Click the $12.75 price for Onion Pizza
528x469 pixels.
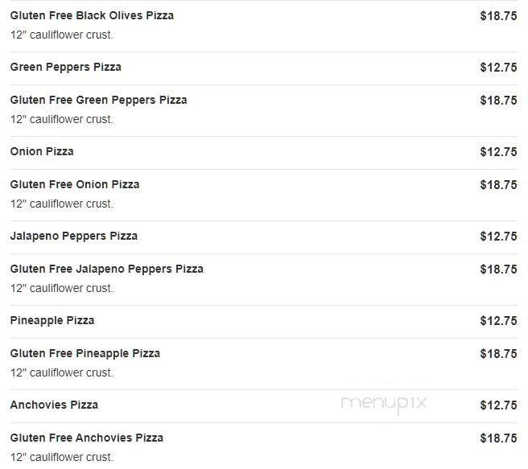click(498, 152)
